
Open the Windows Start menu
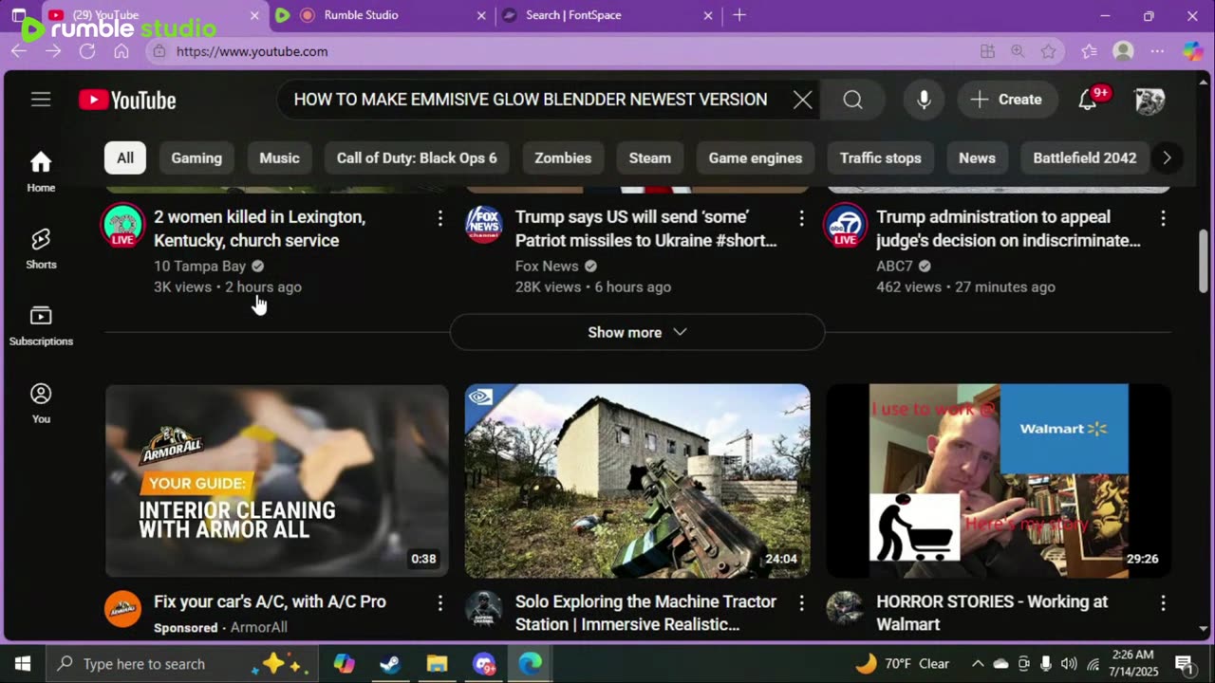(23, 664)
